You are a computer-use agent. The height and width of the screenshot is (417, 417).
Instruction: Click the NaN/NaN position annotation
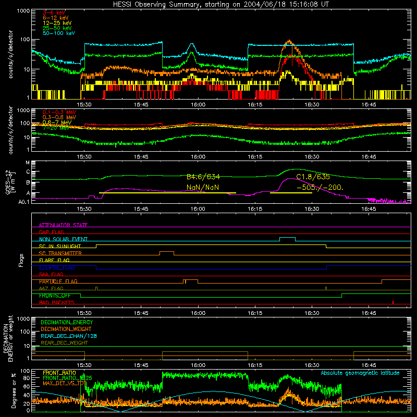coord(203,188)
